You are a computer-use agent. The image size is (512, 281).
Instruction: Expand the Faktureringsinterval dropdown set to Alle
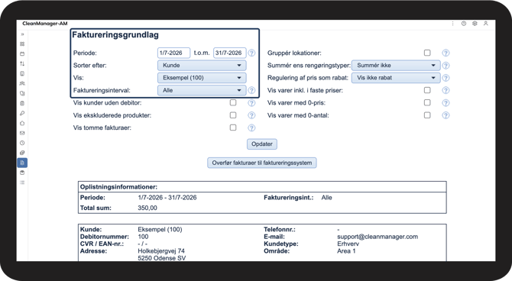202,90
